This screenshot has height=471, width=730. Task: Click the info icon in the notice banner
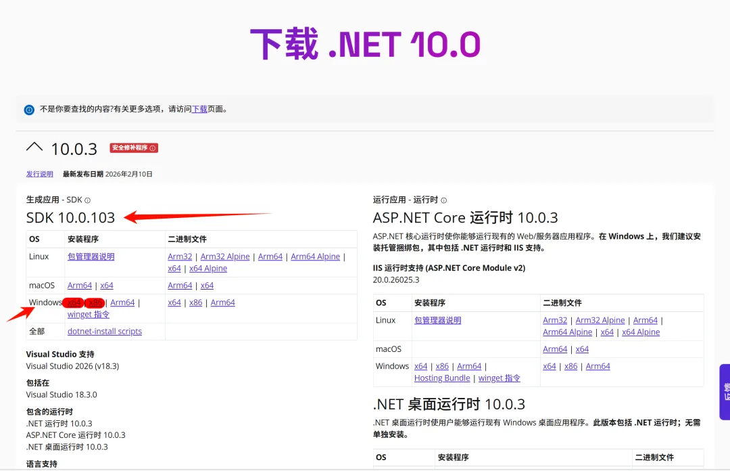pyautogui.click(x=29, y=110)
